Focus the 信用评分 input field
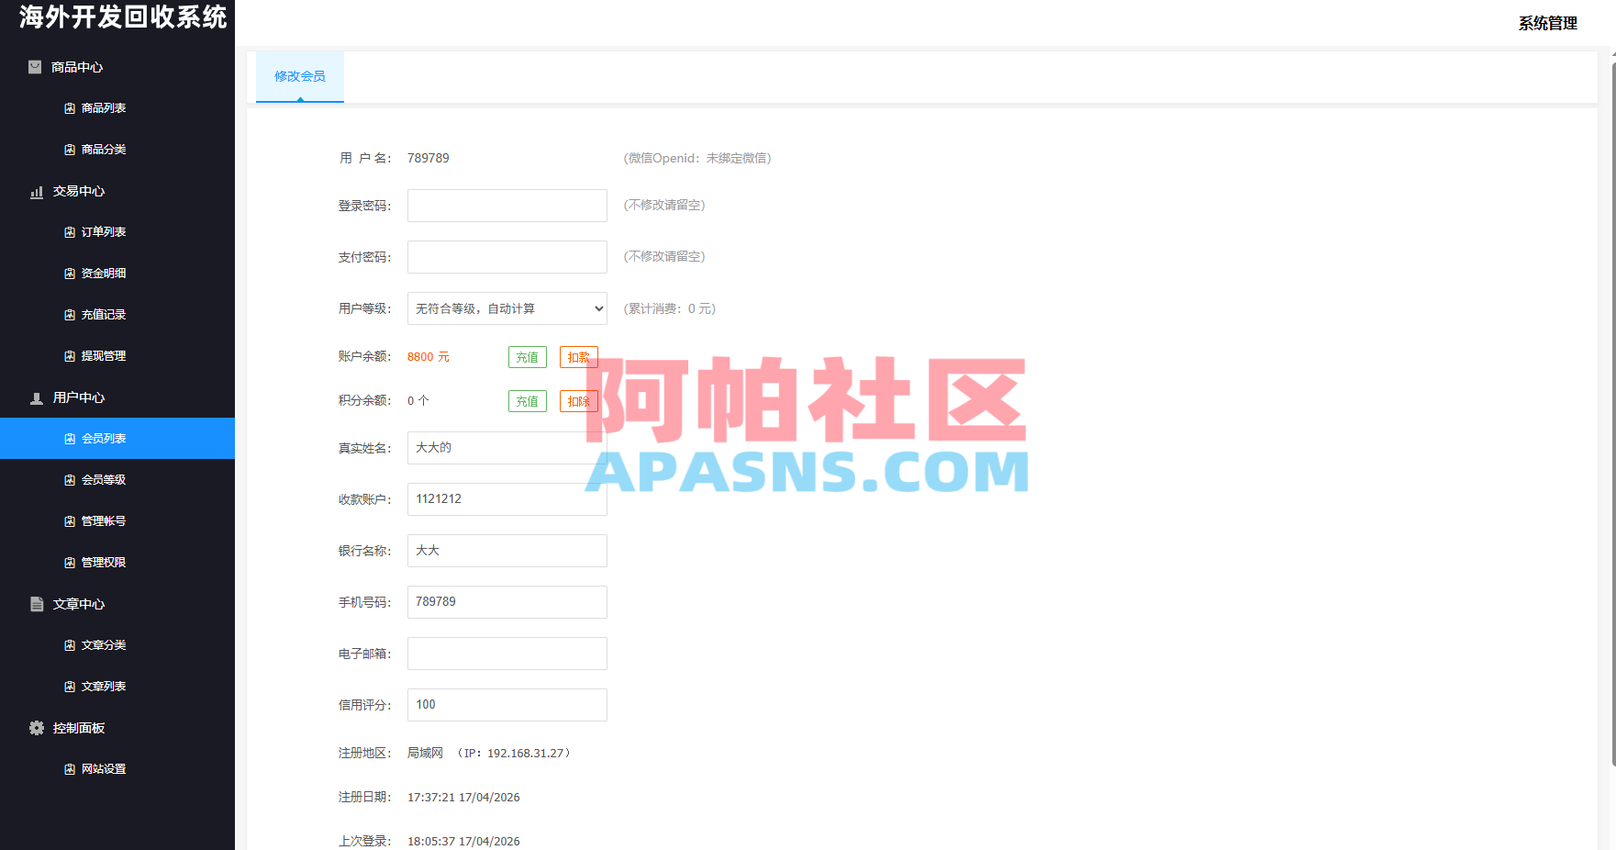Image resolution: width=1616 pixels, height=850 pixels. tap(507, 705)
